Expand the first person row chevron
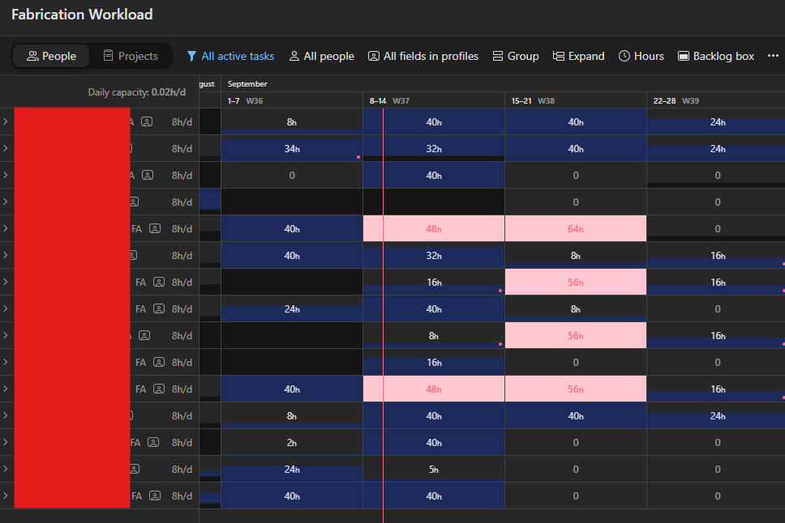 click(6, 121)
